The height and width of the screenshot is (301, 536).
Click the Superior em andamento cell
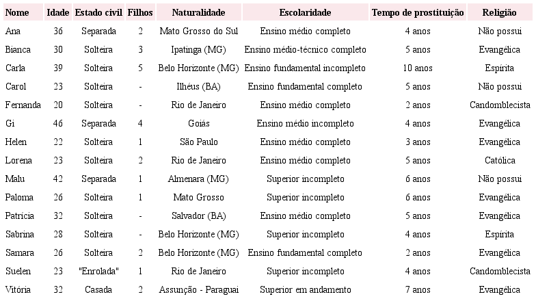click(x=305, y=290)
